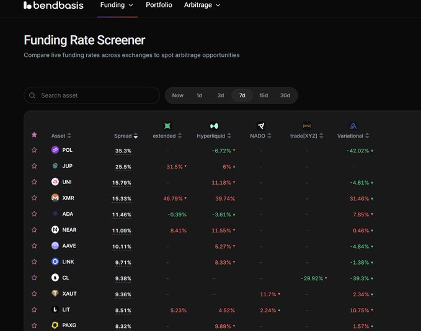Favorite the NEAR row star

coord(34,230)
